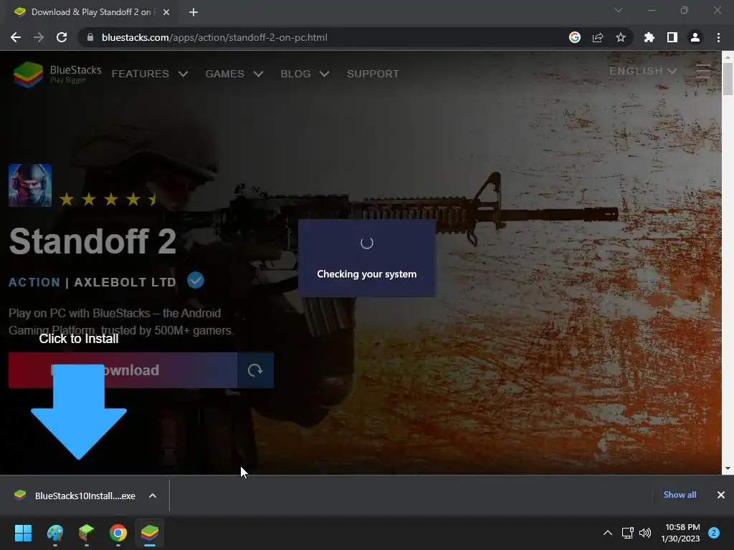Open the Chrome three-dot menu
The image size is (734, 550).
point(718,37)
